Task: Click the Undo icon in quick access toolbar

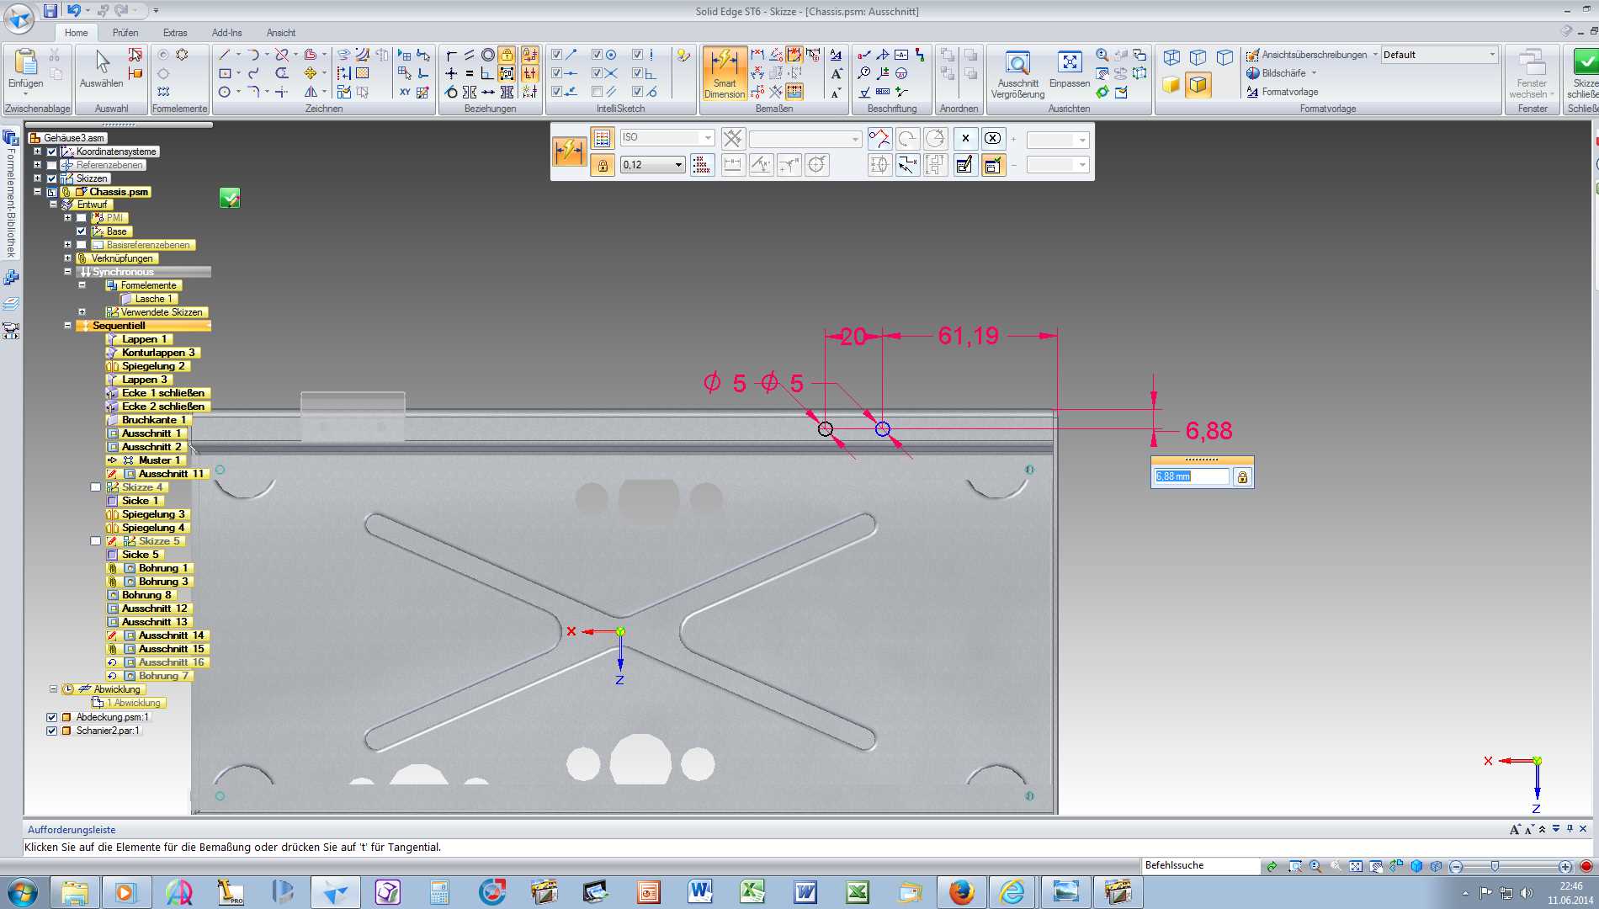Action: click(74, 11)
